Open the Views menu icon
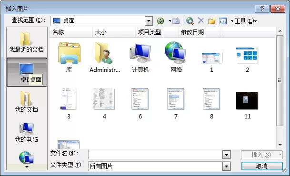The height and width of the screenshot is (176, 290). pyautogui.click(x=223, y=21)
